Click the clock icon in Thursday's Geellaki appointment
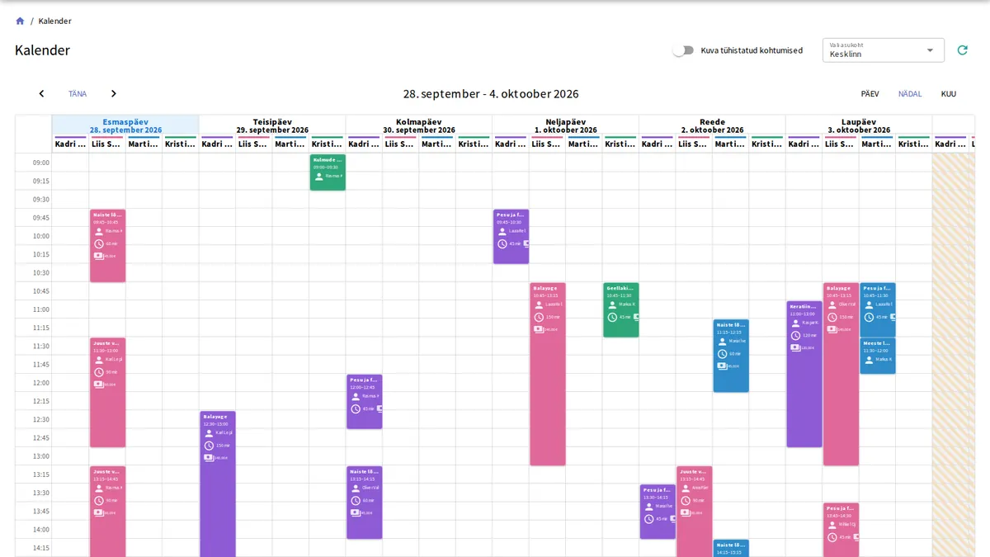990x557 pixels. (x=612, y=317)
